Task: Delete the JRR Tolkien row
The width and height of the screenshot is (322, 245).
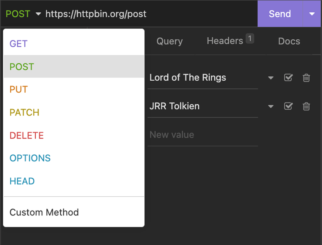Action: 306,107
